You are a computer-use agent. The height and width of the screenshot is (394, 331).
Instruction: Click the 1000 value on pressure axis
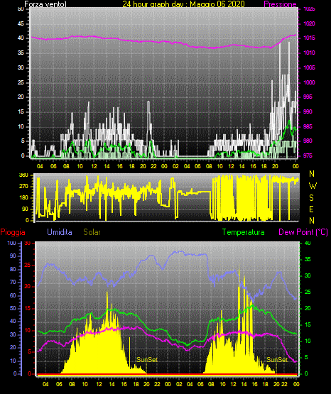[309, 82]
